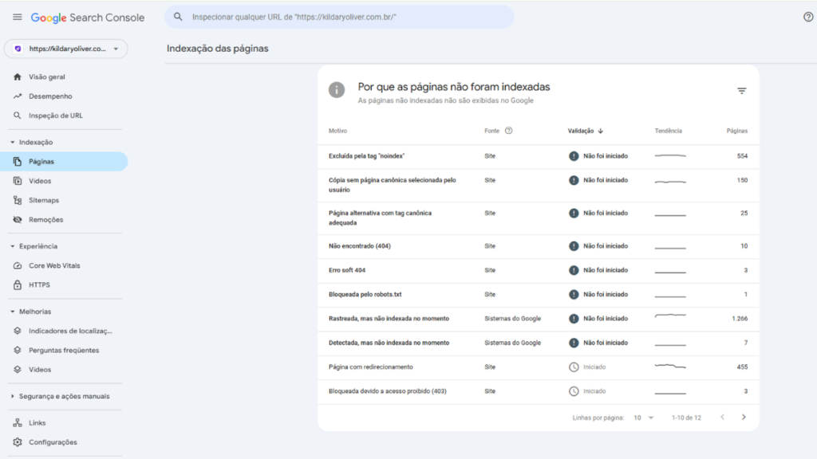Open Bloqueada pelo robots.txt row
The image size is (817, 459).
(539, 295)
